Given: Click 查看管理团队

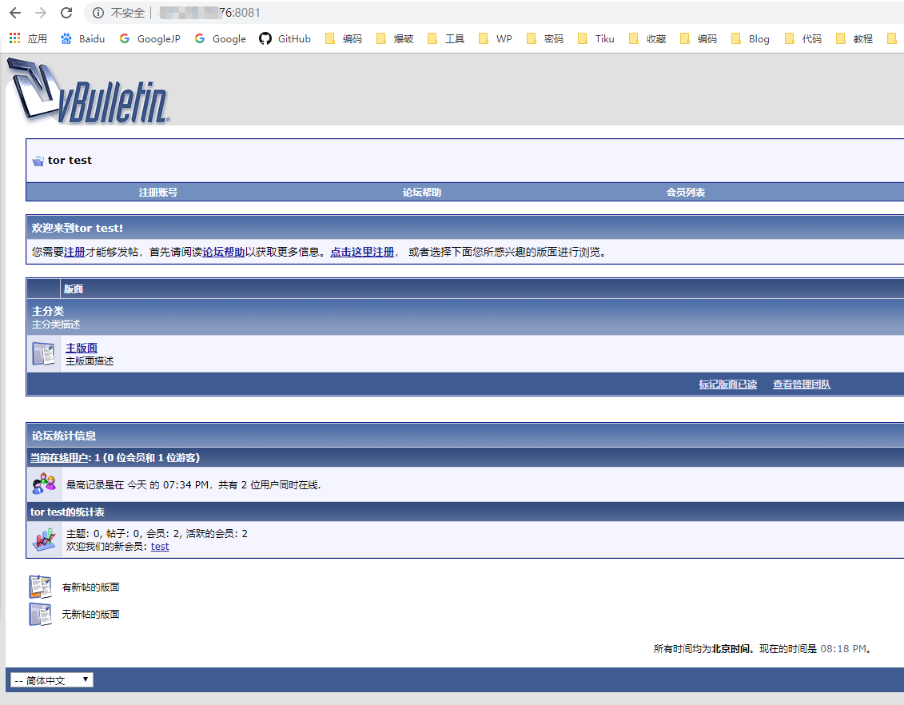Looking at the screenshot, I should [801, 384].
